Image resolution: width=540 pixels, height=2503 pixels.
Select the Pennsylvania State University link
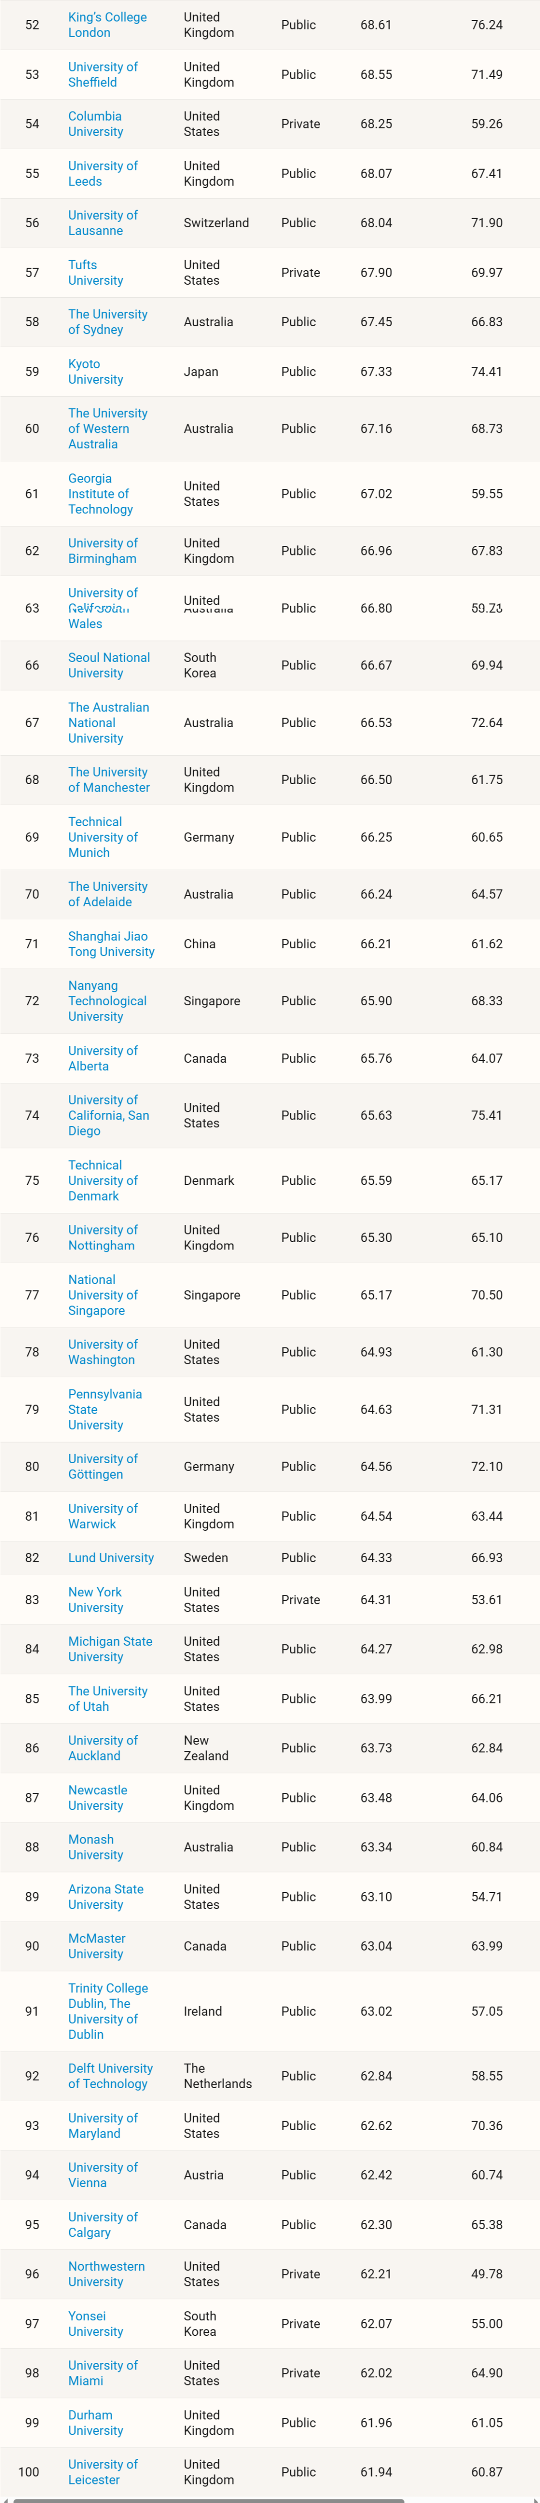pos(105,1409)
